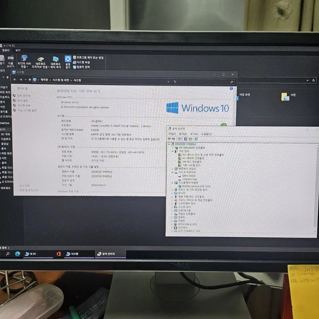Open 고급 시스템 설정 link in System sidebar
Screen dimensions: 319x319
tap(27, 110)
